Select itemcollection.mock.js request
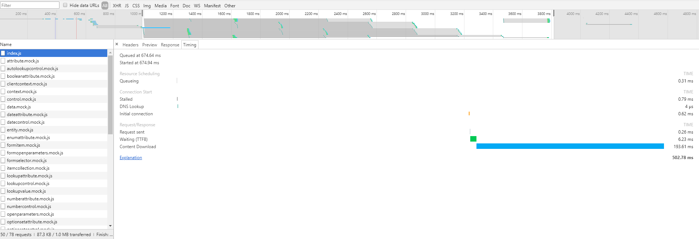This screenshot has width=699, height=239. pos(54,168)
